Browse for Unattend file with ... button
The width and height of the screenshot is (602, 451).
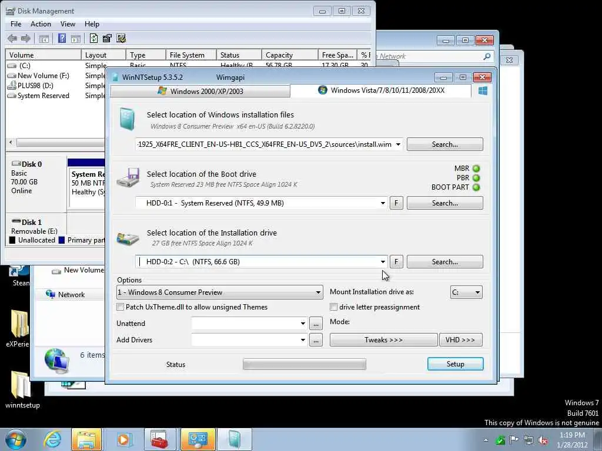(316, 324)
